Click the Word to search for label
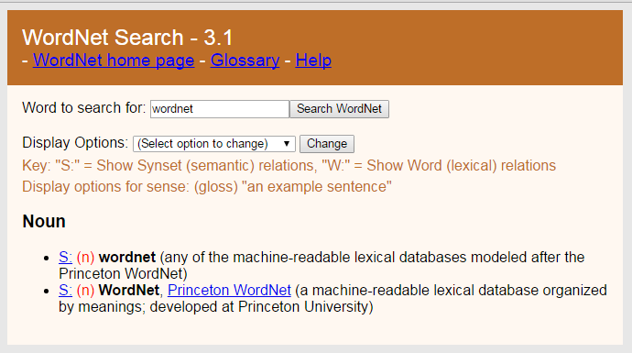632x353 pixels. click(84, 108)
